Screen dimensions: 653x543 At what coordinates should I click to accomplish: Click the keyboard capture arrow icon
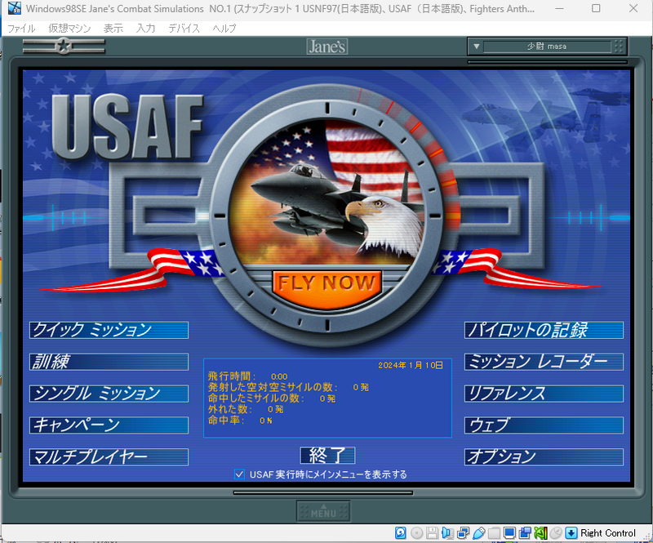(571, 532)
